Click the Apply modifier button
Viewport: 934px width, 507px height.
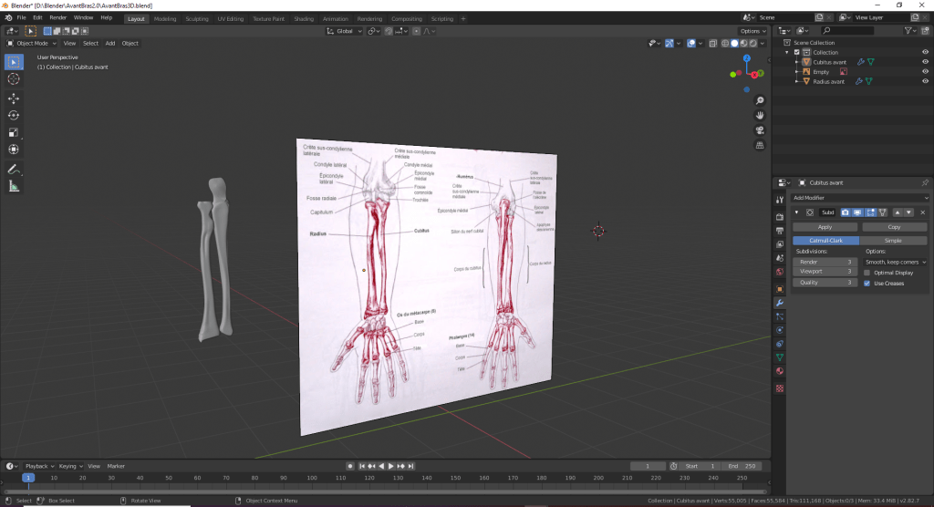[x=825, y=226]
